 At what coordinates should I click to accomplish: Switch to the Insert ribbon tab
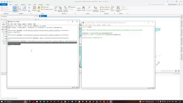(16, 5)
